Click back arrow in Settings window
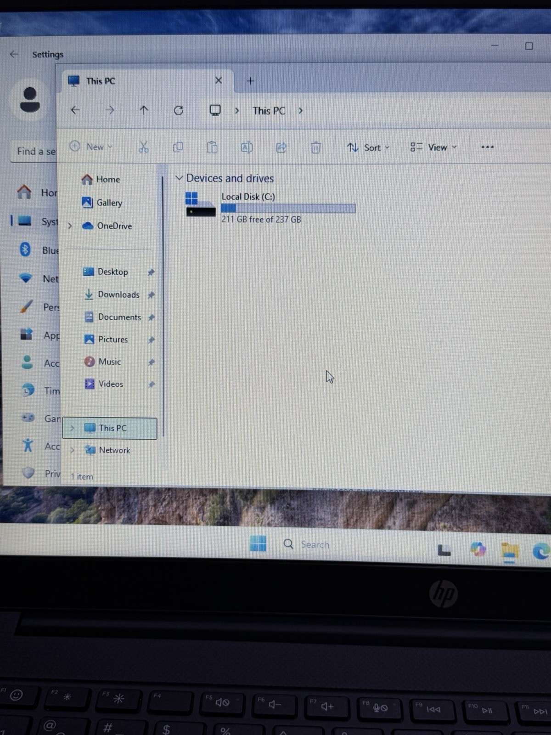551x735 pixels. point(14,54)
